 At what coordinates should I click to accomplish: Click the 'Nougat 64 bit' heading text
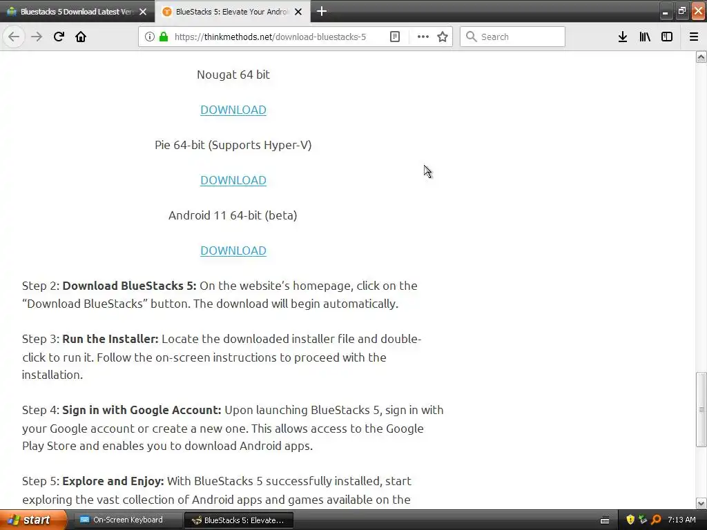click(x=233, y=75)
